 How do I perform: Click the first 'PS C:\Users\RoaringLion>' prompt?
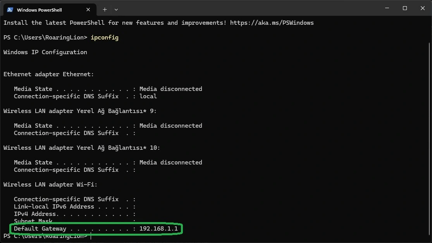[x=45, y=38]
